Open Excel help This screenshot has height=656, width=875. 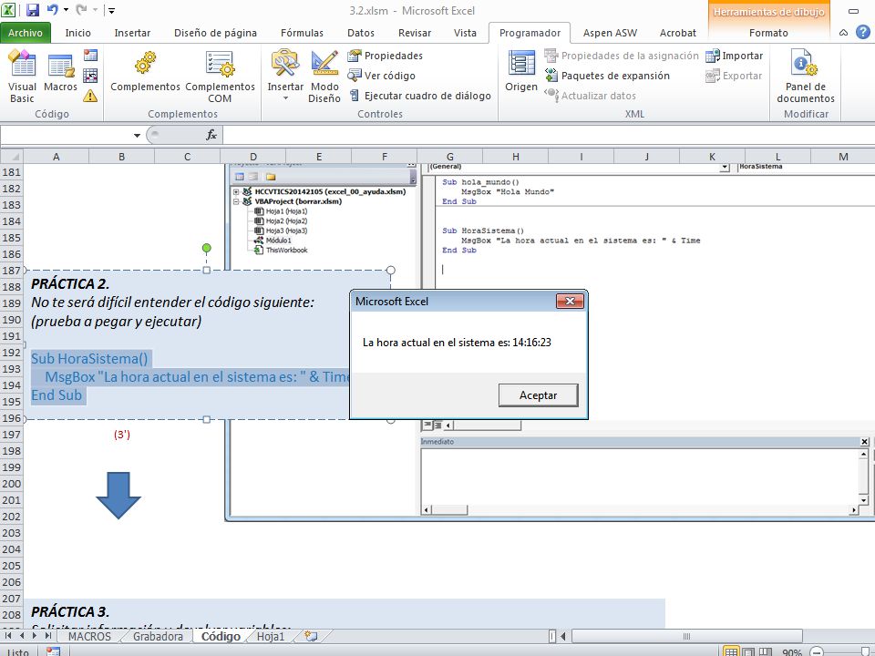coord(863,33)
